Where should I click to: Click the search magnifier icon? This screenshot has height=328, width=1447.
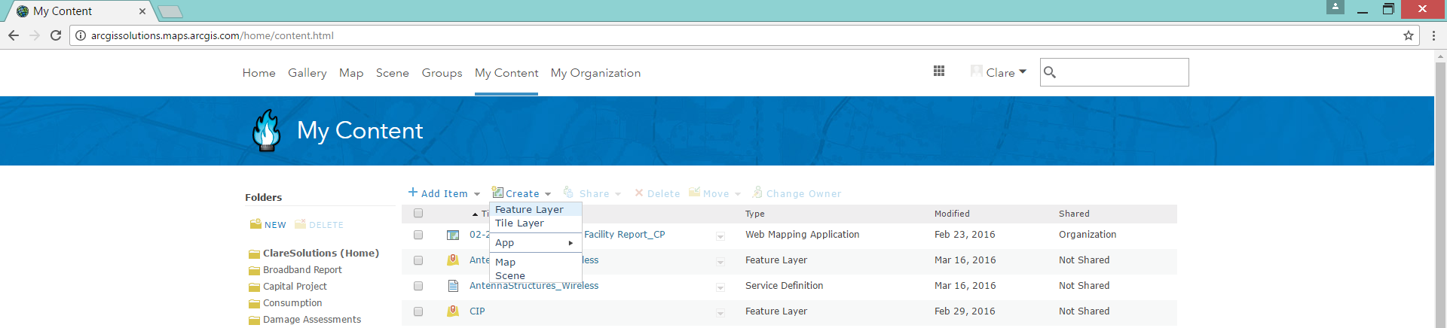(x=1050, y=72)
